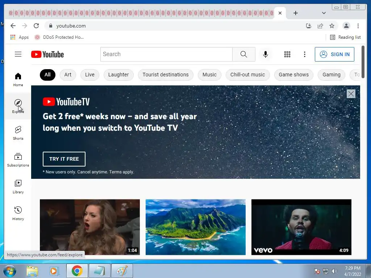
Task: Select the Game shows chip
Action: coord(293,75)
